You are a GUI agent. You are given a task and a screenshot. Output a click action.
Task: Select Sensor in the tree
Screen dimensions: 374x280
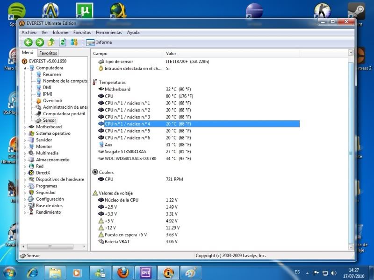(x=50, y=120)
